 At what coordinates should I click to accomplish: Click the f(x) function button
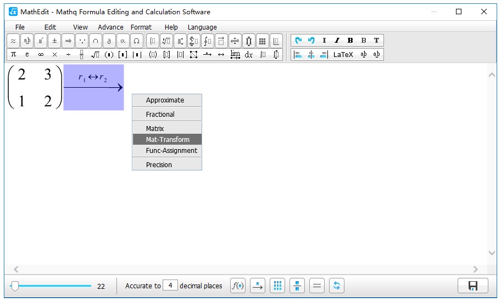(x=238, y=286)
